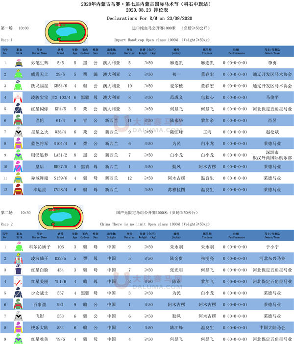Select the silk icon beside 快乐大陆
The width and height of the screenshot is (294, 344).
coord(19,327)
